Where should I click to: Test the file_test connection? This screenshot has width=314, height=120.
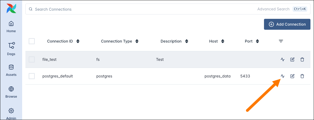point(283,59)
